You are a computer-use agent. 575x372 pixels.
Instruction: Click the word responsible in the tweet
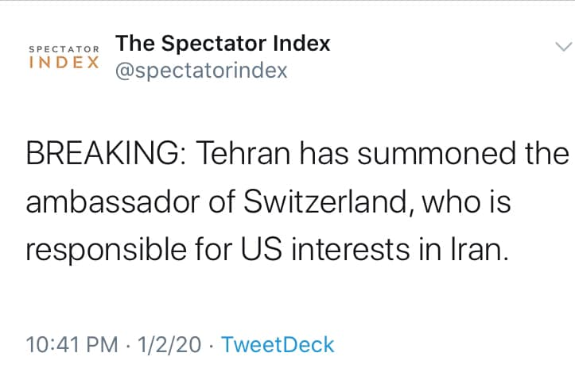pyautogui.click(x=107, y=251)
